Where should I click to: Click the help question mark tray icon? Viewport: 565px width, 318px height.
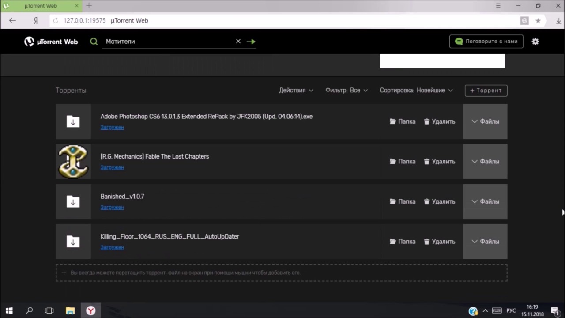coord(473,311)
